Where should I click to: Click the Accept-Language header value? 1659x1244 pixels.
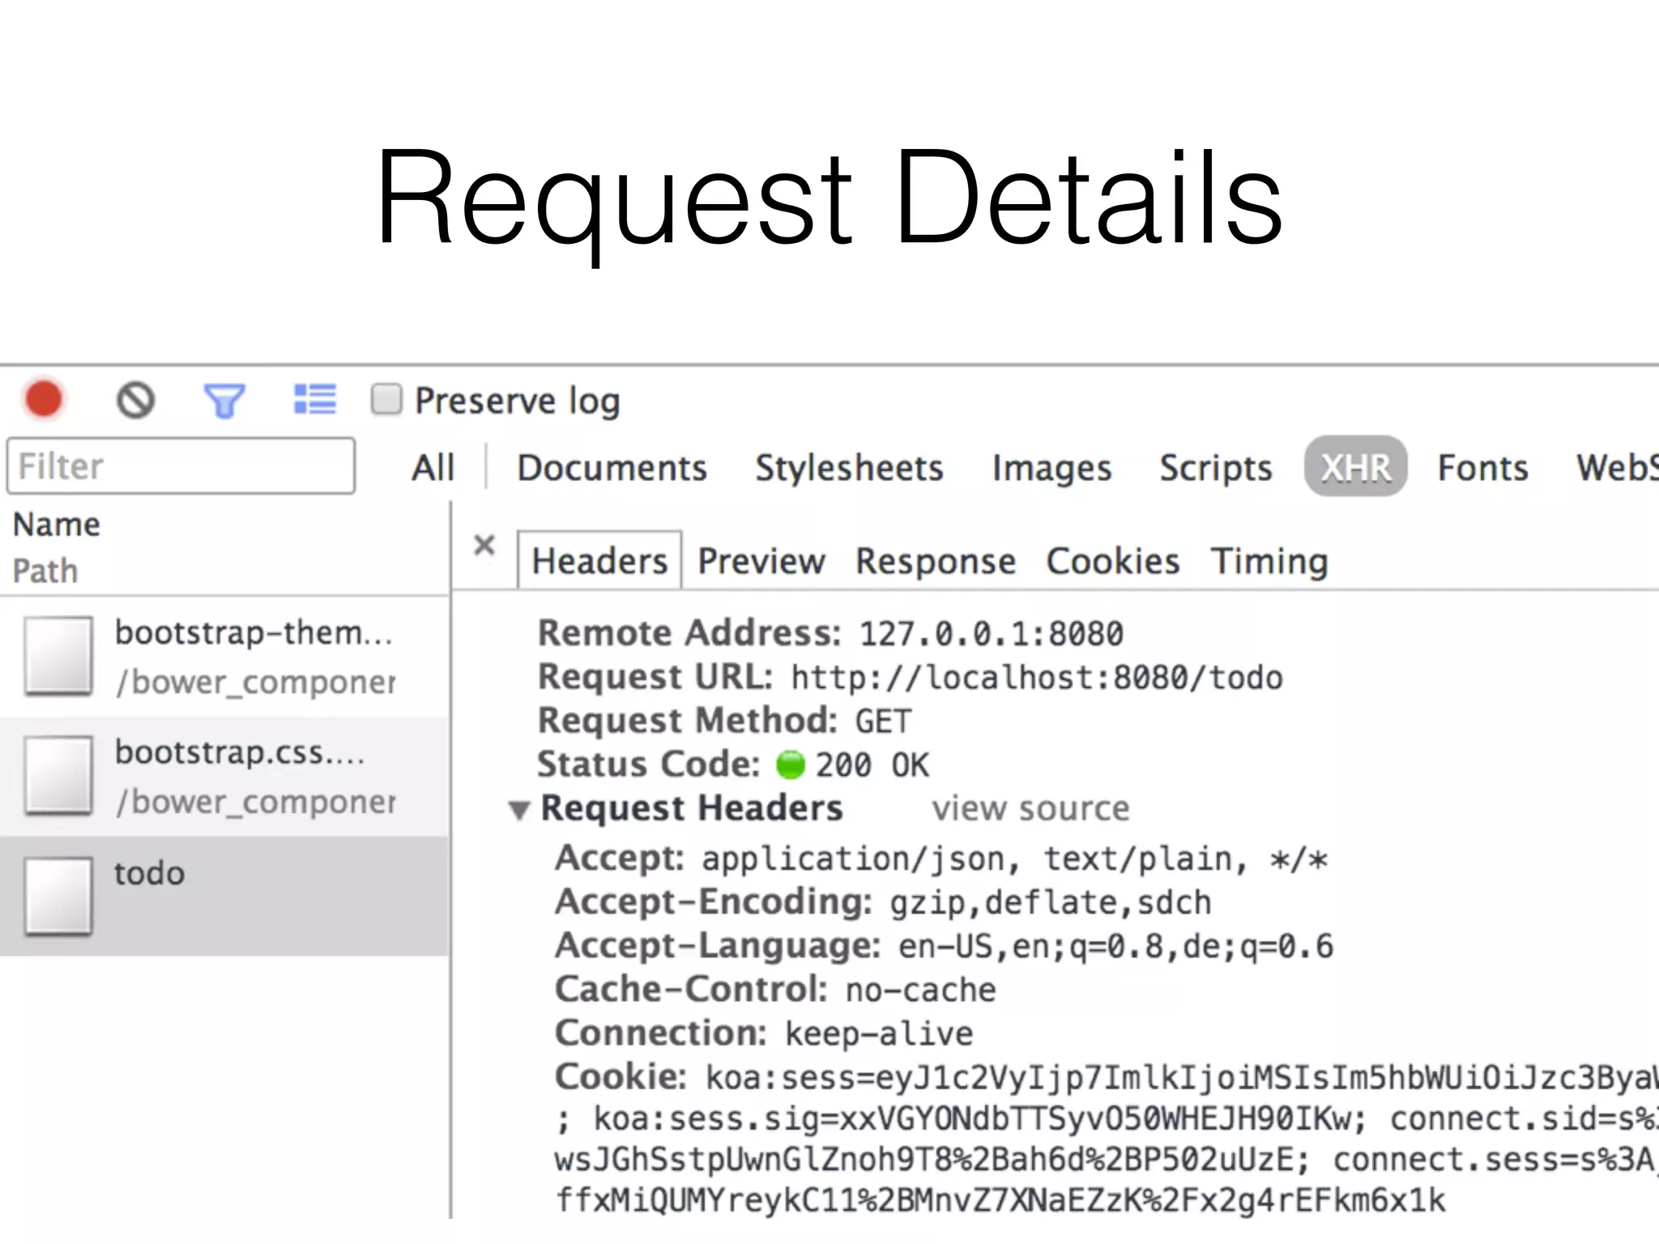[1115, 947]
